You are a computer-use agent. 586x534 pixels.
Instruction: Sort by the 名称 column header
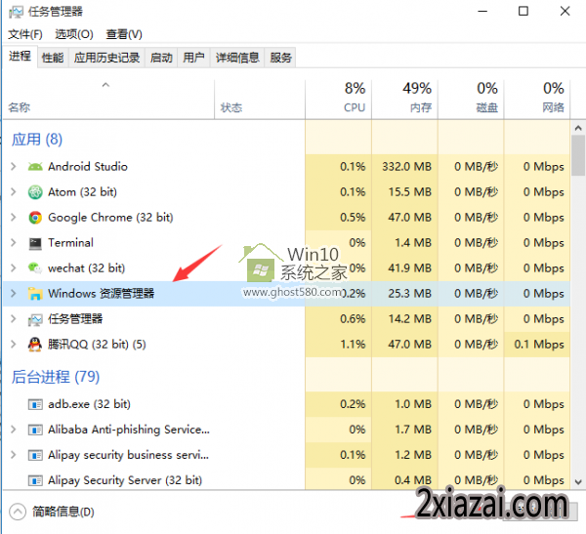pyautogui.click(x=108, y=100)
